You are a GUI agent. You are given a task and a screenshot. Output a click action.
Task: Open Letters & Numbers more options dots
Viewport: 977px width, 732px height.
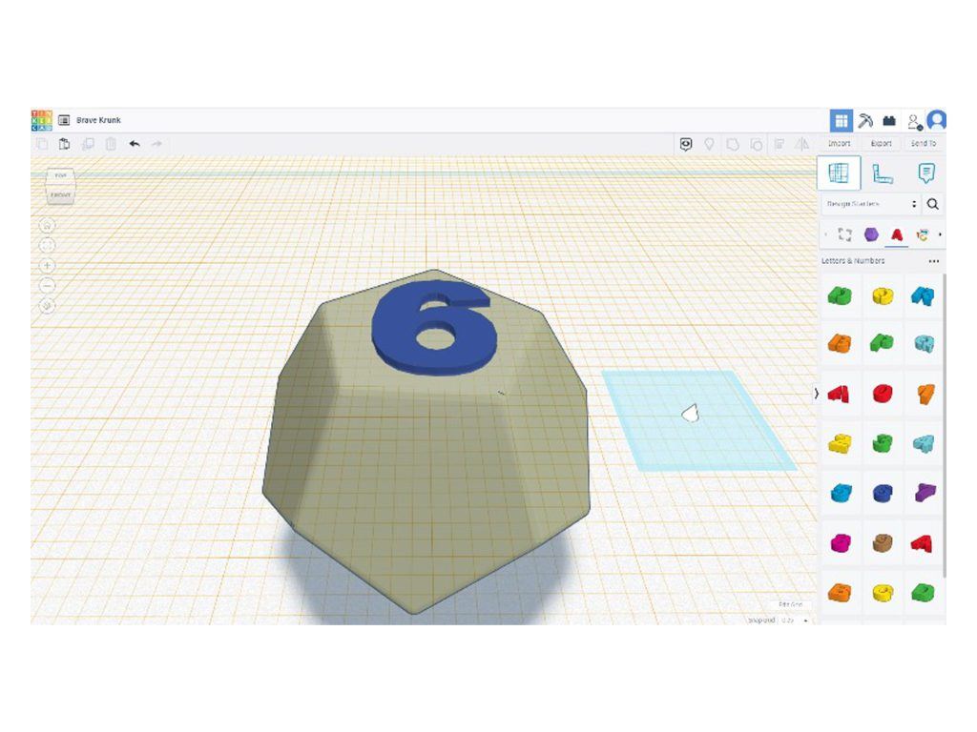(933, 261)
